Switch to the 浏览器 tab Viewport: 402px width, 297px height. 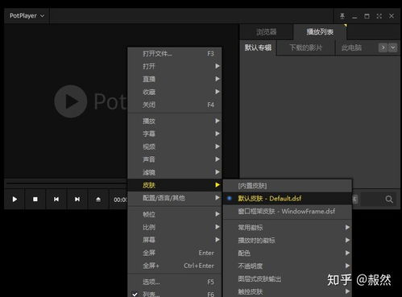click(266, 32)
